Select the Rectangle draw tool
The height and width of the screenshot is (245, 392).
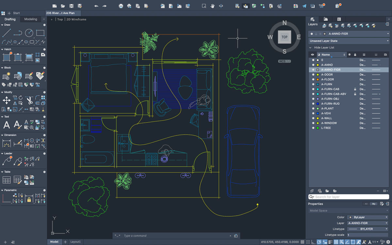(40, 33)
